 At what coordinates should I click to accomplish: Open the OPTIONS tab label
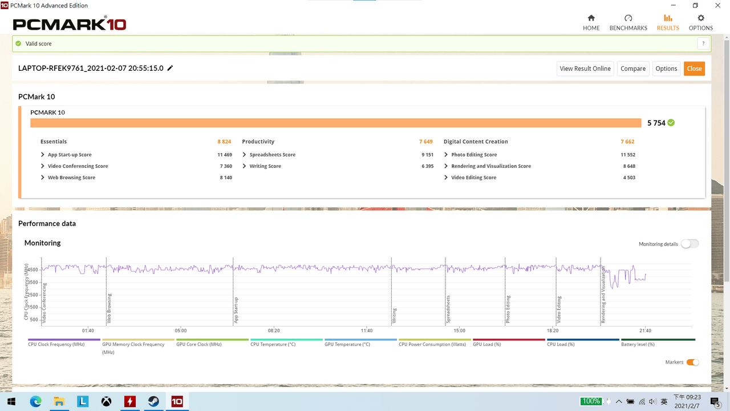coord(701,28)
